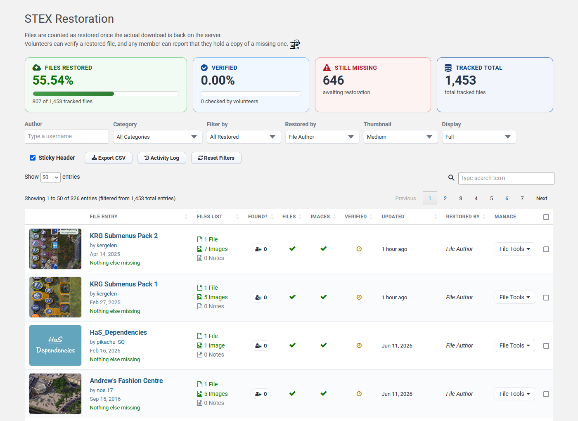Open the All Categories dropdown

pyautogui.click(x=158, y=137)
